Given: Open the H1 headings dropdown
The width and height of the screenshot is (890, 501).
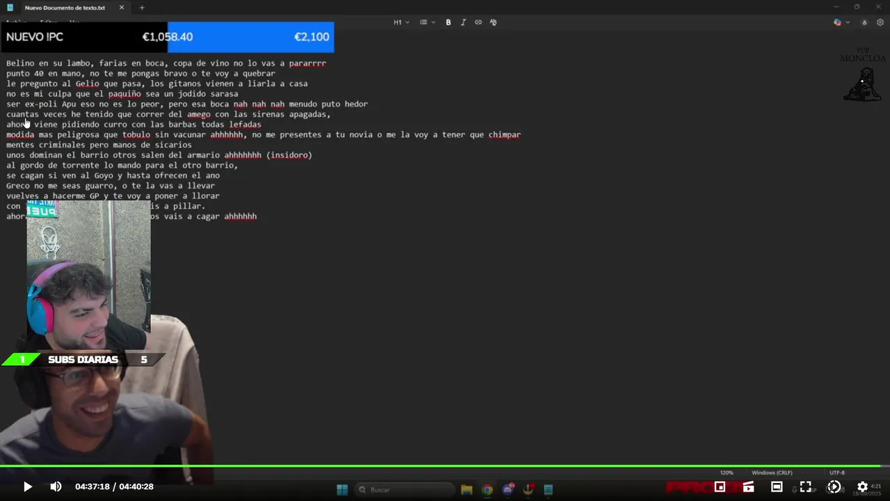Looking at the screenshot, I should [x=401, y=22].
